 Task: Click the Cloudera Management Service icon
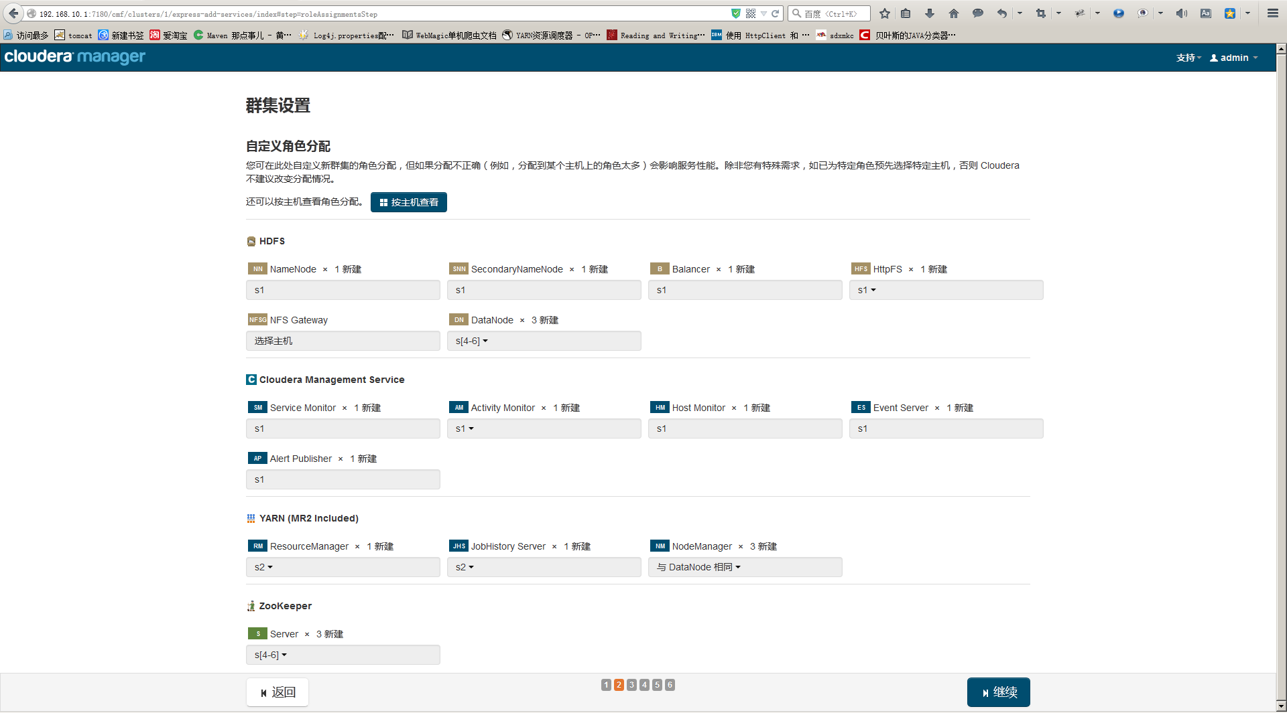click(x=251, y=380)
